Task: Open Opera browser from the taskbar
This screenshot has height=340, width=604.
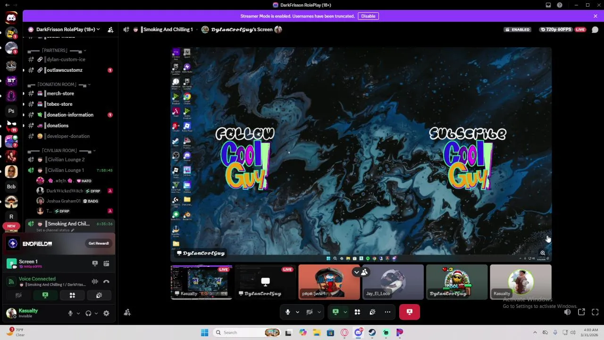Action: coord(344,332)
